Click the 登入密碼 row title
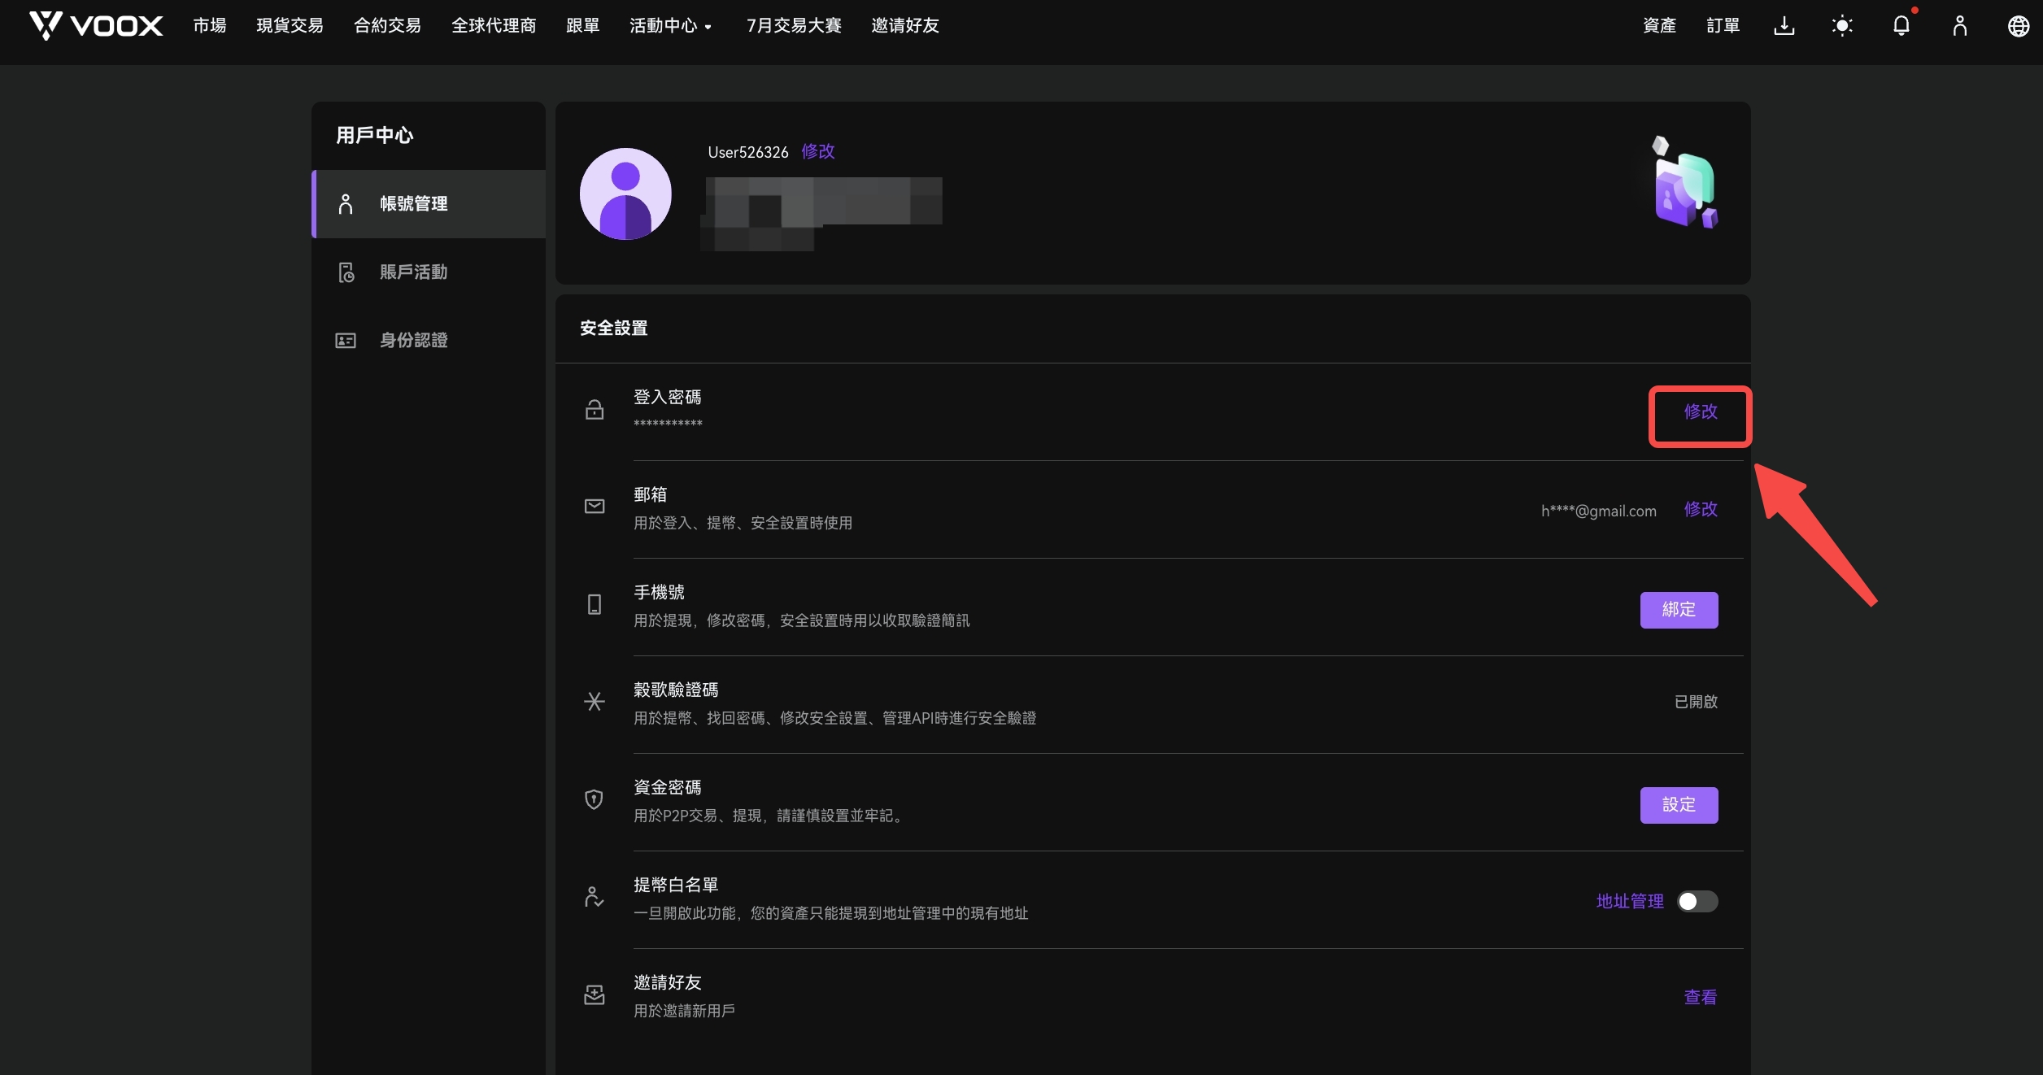 (x=668, y=397)
